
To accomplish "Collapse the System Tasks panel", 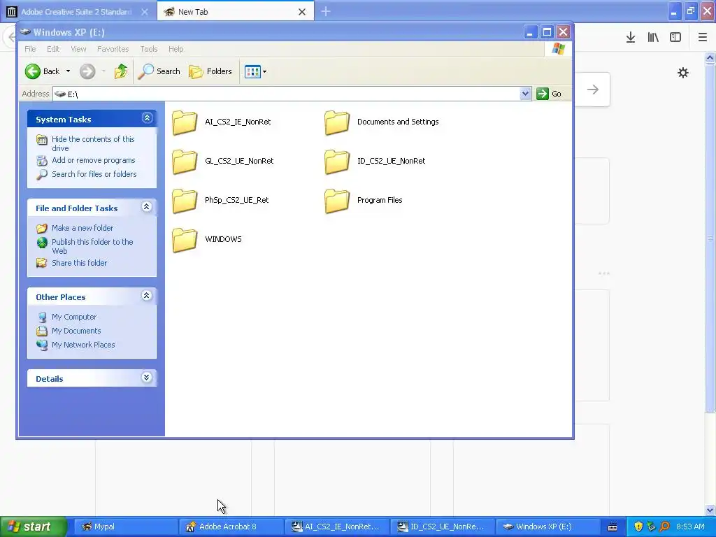I will [147, 118].
